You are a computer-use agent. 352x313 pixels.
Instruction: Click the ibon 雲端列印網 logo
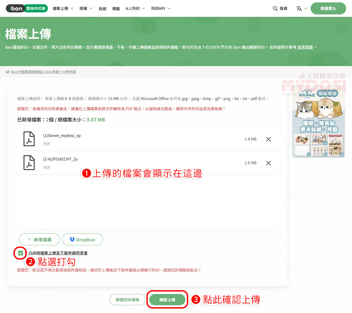coord(27,9)
